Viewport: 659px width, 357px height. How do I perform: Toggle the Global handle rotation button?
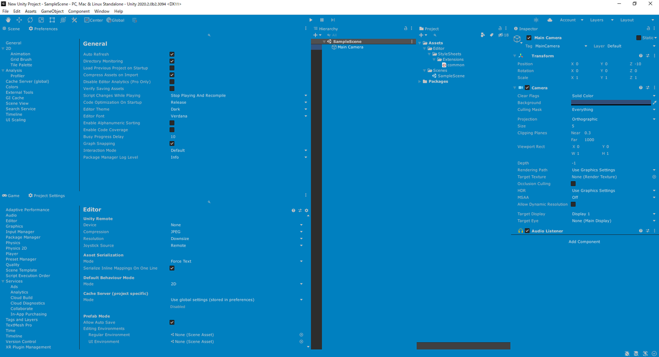(115, 20)
